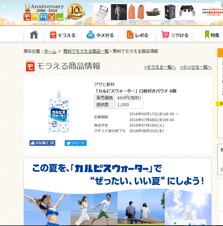
Task: Click the 10th Anniversary gold badge
Action: pyautogui.click(x=75, y=11)
